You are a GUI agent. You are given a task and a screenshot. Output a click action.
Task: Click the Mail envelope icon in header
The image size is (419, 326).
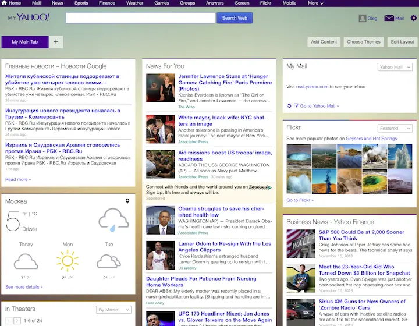(x=389, y=18)
